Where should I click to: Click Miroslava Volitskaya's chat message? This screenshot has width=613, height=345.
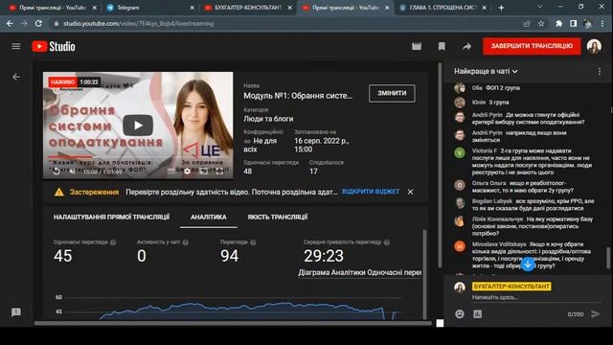(x=531, y=255)
